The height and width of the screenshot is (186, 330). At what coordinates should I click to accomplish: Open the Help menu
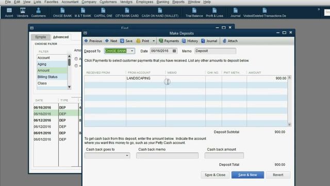(x=207, y=2)
